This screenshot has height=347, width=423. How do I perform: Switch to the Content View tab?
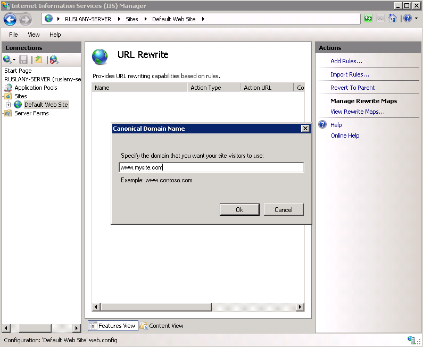pyautogui.click(x=162, y=326)
